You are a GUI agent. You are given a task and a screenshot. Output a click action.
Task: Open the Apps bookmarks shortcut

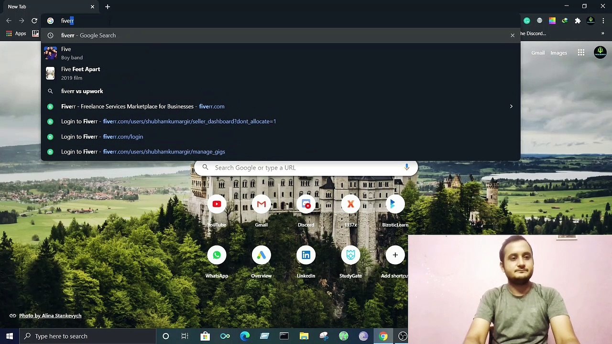(x=16, y=33)
